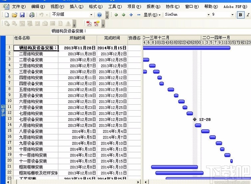Click start date 2013年12月16日 of 五层结构安装
Viewport: 251px width, 184px height.
(77, 90)
